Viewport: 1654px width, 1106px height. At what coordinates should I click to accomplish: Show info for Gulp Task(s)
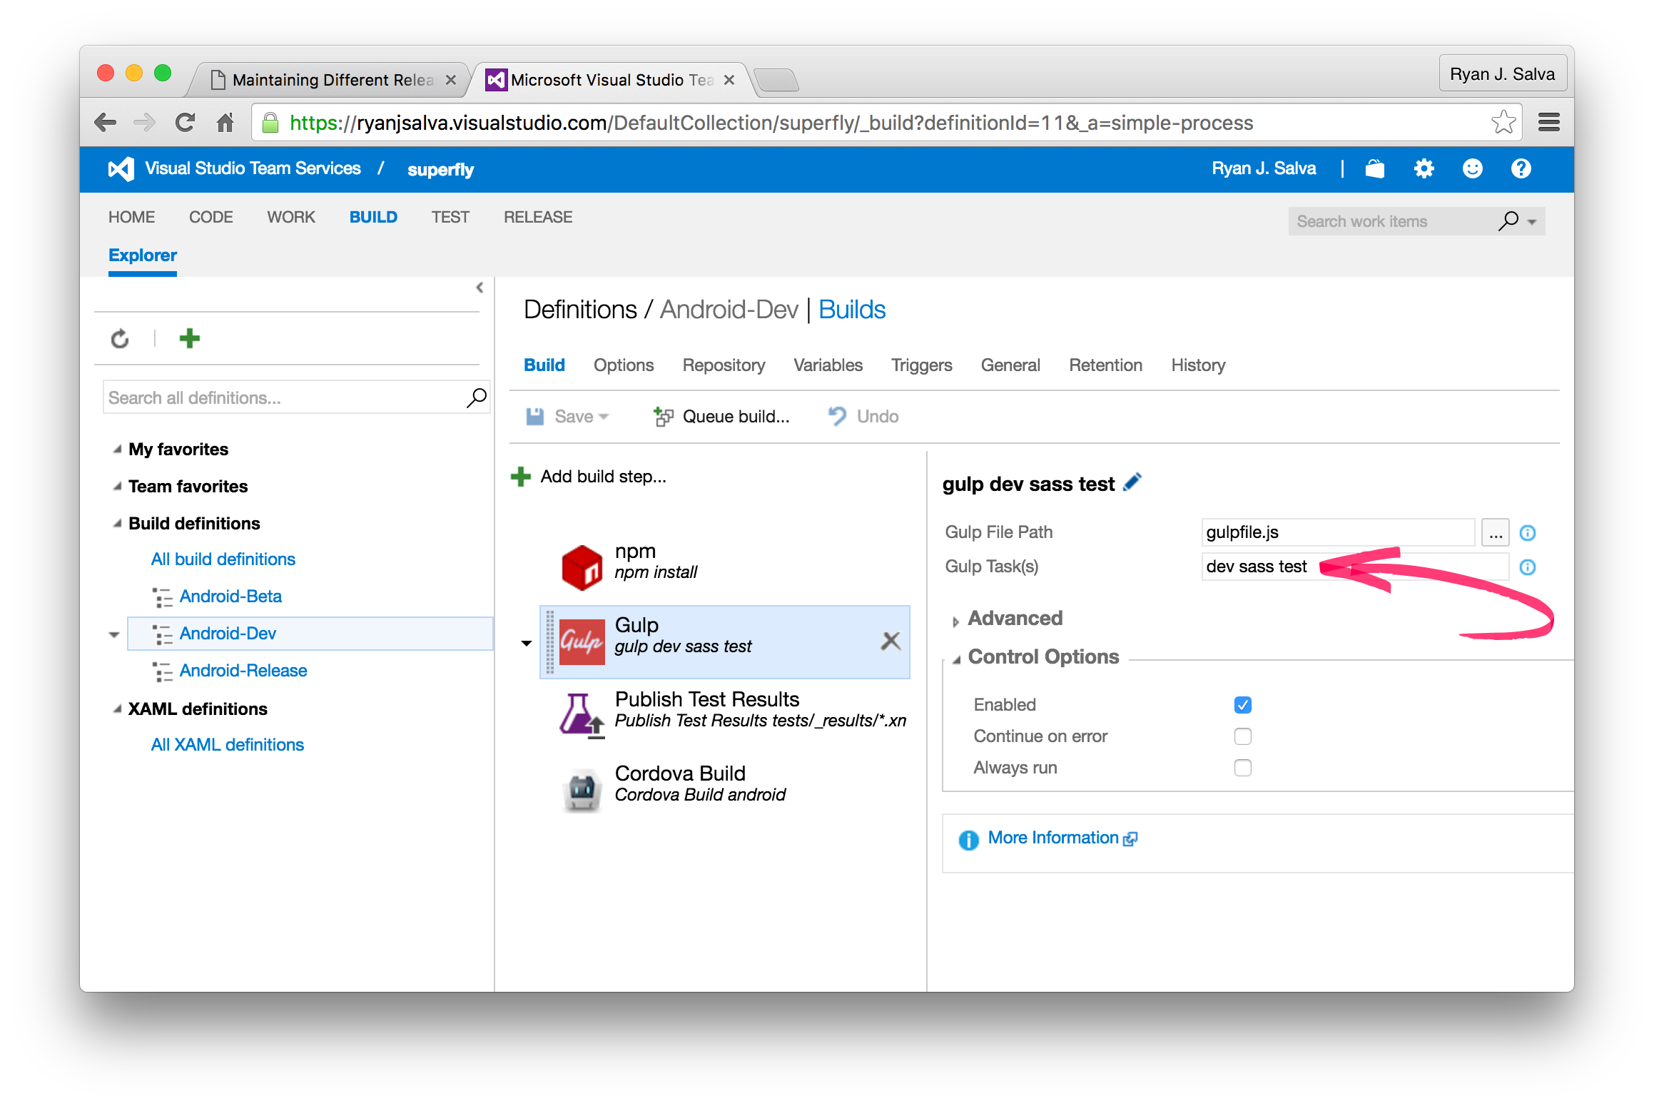click(x=1527, y=567)
